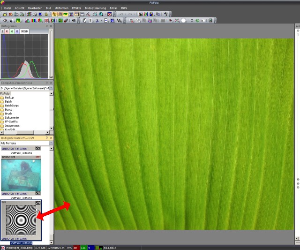300x250 pixels.
Task: Switch histogram to the IRGB tab
Action: coord(24,31)
